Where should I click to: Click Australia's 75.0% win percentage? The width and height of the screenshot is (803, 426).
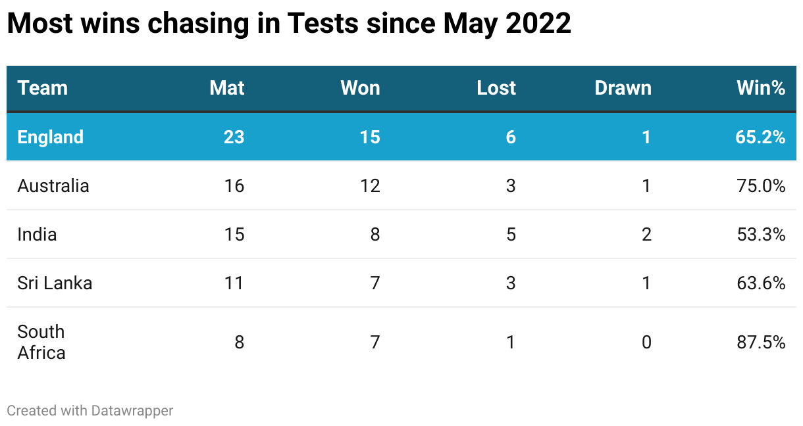(761, 185)
